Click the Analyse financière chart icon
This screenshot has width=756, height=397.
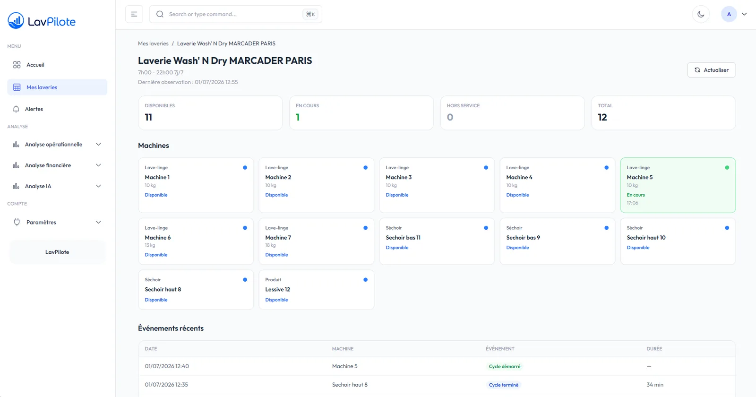[x=16, y=165]
